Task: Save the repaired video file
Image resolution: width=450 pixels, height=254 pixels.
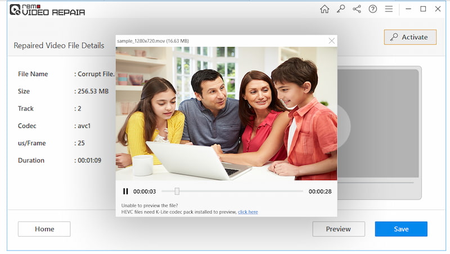Action: (401, 229)
